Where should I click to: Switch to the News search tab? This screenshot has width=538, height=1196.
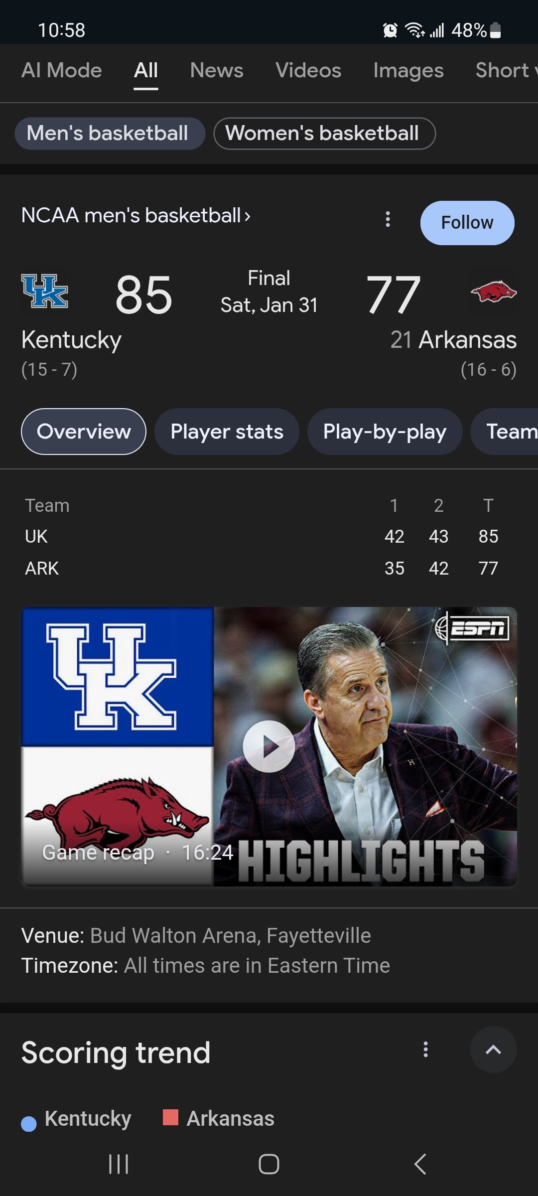click(x=217, y=71)
